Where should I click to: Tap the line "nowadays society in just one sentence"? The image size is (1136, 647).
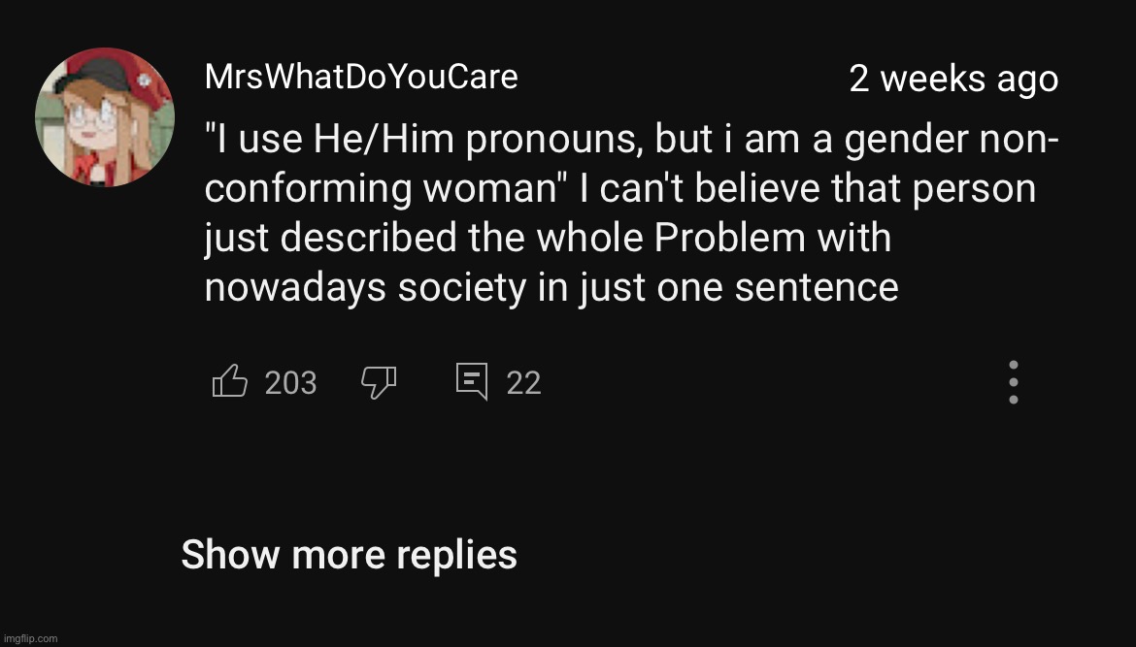point(551,287)
